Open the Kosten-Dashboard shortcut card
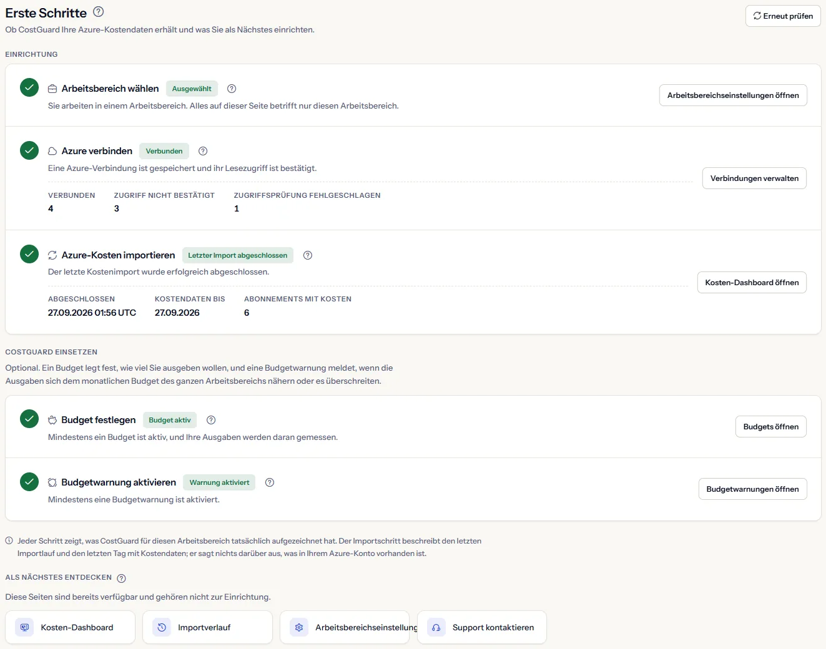This screenshot has height=649, width=826. 70,627
